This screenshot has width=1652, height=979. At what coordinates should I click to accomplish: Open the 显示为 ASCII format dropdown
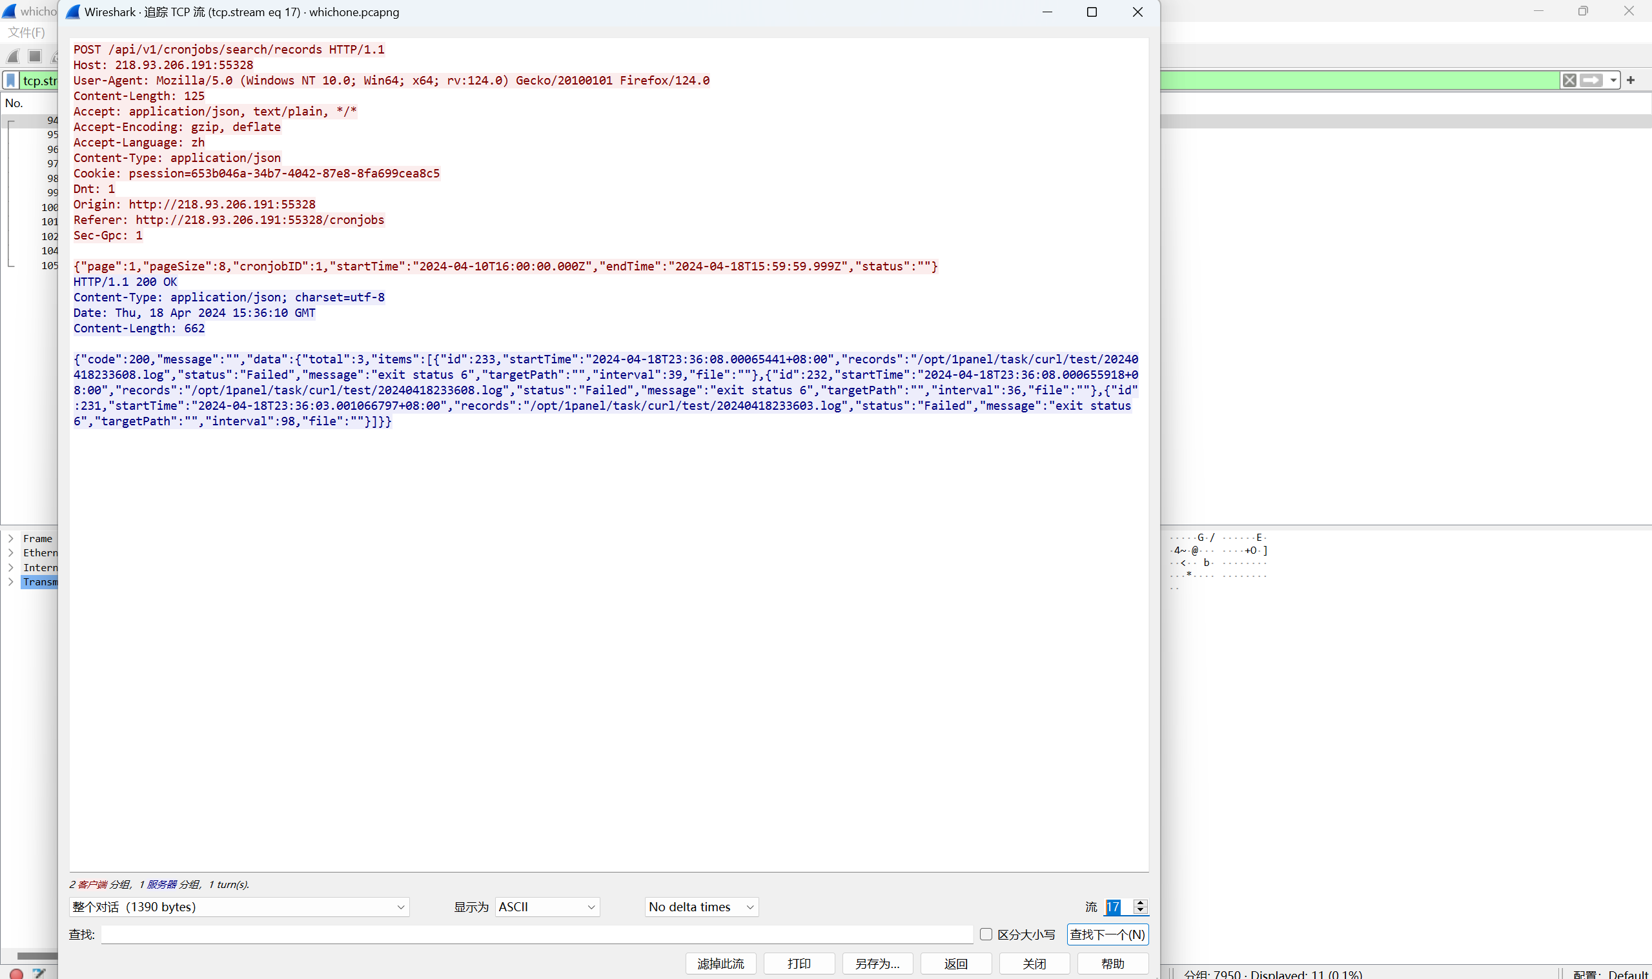point(547,907)
